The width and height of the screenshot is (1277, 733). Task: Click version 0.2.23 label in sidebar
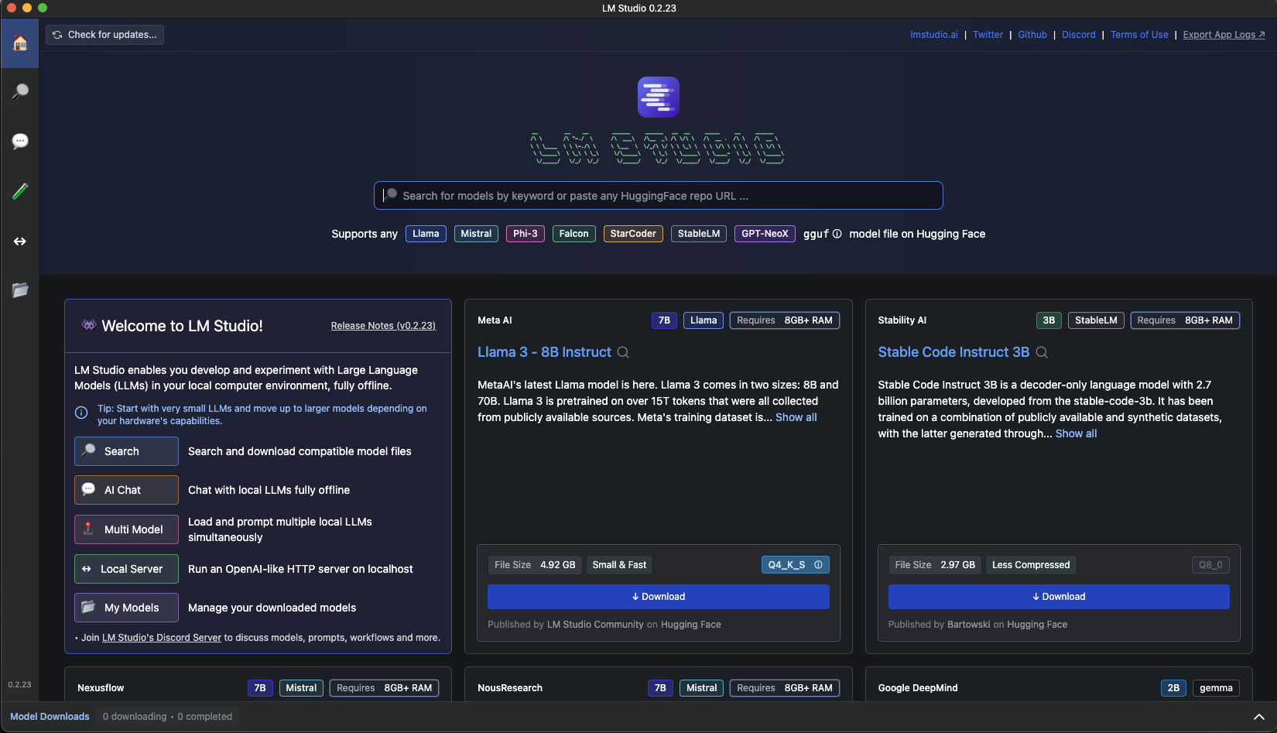(19, 684)
